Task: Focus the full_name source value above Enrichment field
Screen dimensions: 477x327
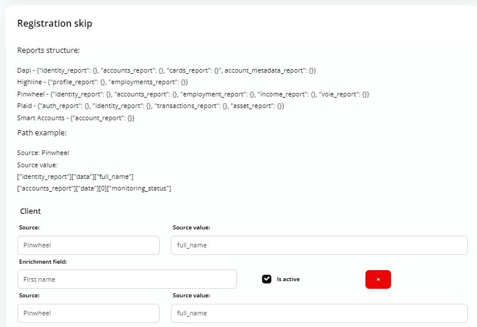Action: pos(319,246)
